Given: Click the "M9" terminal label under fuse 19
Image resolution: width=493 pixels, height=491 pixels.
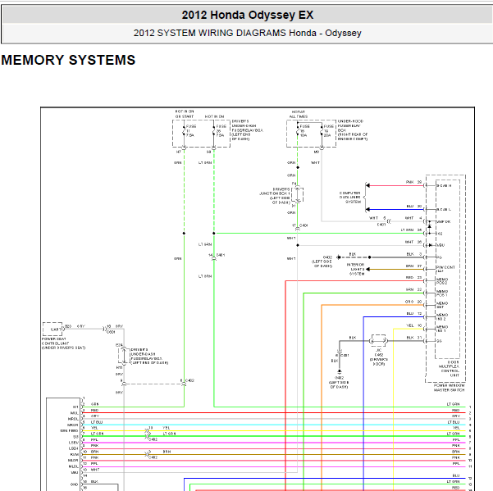Looking at the screenshot, I should click(317, 152).
